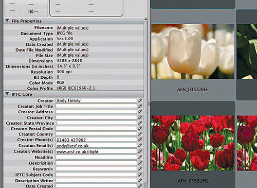Click the Resolution value 300 ppi
The image size is (257, 188).
point(64,72)
